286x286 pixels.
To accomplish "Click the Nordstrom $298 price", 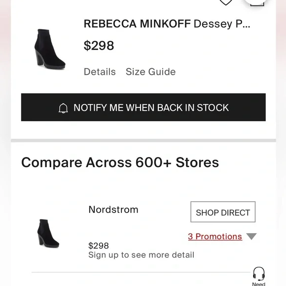I will 99,246.
